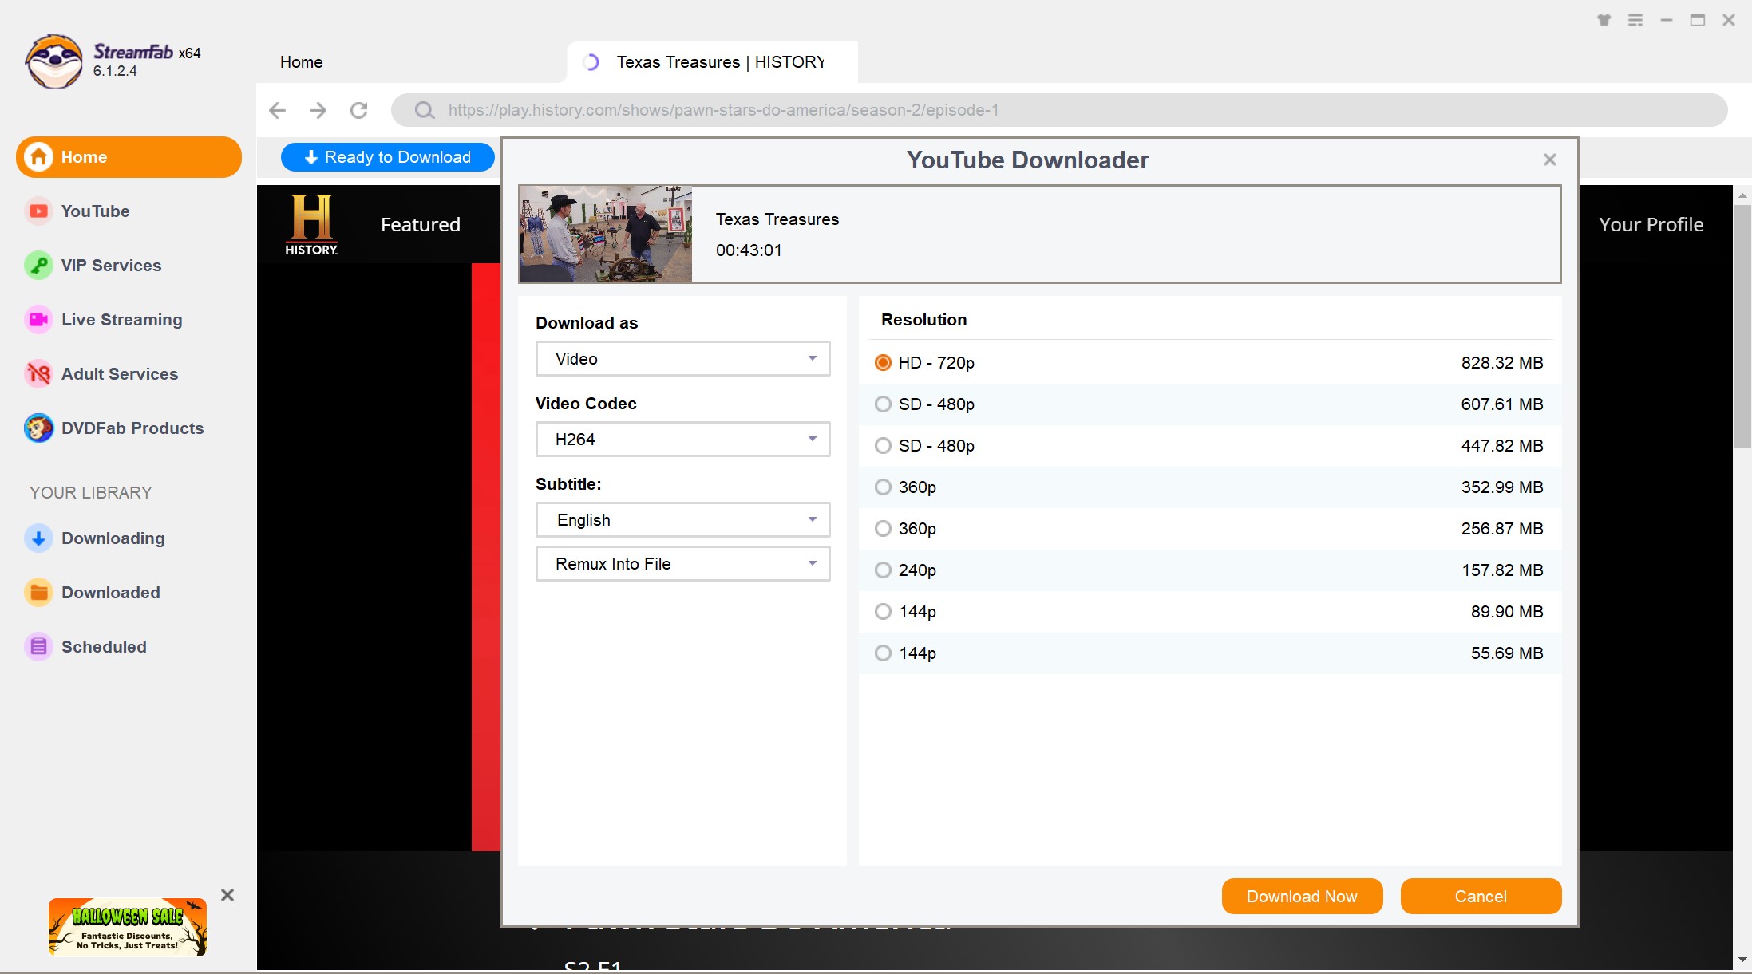Image resolution: width=1752 pixels, height=974 pixels.
Task: Click the YouTube sidebar icon
Action: click(38, 211)
